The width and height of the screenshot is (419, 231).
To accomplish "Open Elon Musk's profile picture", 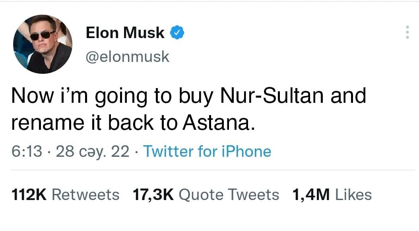I will coord(43,44).
